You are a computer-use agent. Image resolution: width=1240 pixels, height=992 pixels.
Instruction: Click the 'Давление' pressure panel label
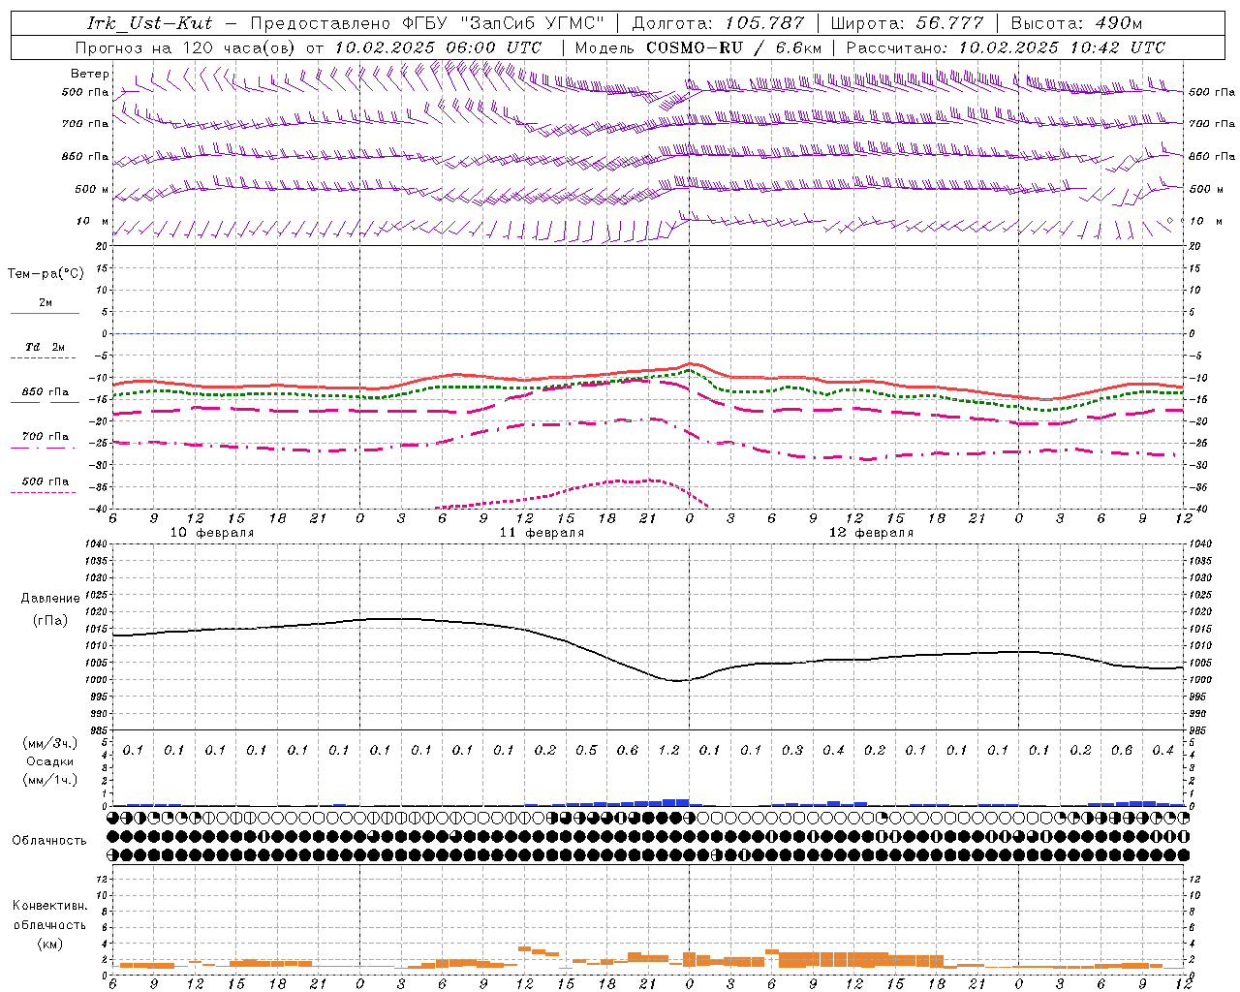click(x=50, y=599)
